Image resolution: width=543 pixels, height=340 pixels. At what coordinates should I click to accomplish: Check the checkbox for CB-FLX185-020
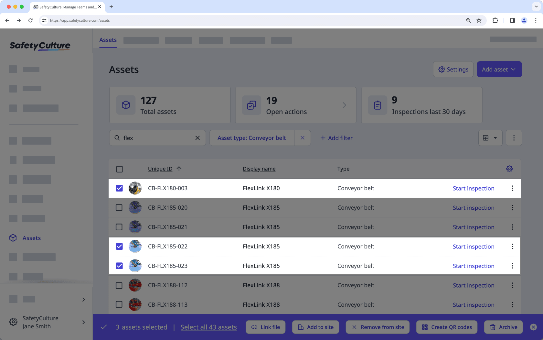pyautogui.click(x=119, y=207)
